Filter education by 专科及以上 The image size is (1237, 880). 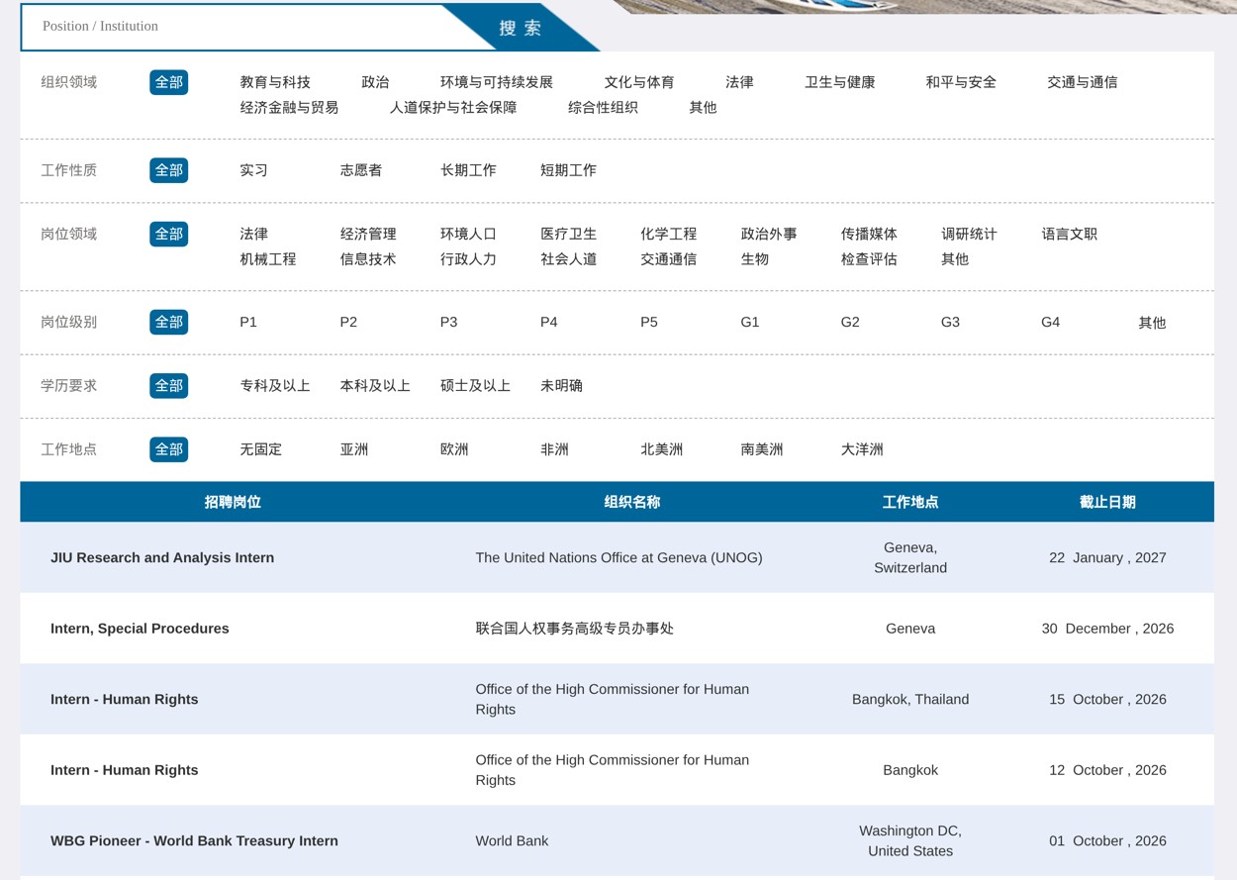275,385
